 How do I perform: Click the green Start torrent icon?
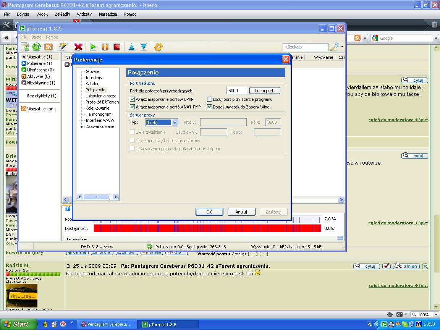point(93,47)
